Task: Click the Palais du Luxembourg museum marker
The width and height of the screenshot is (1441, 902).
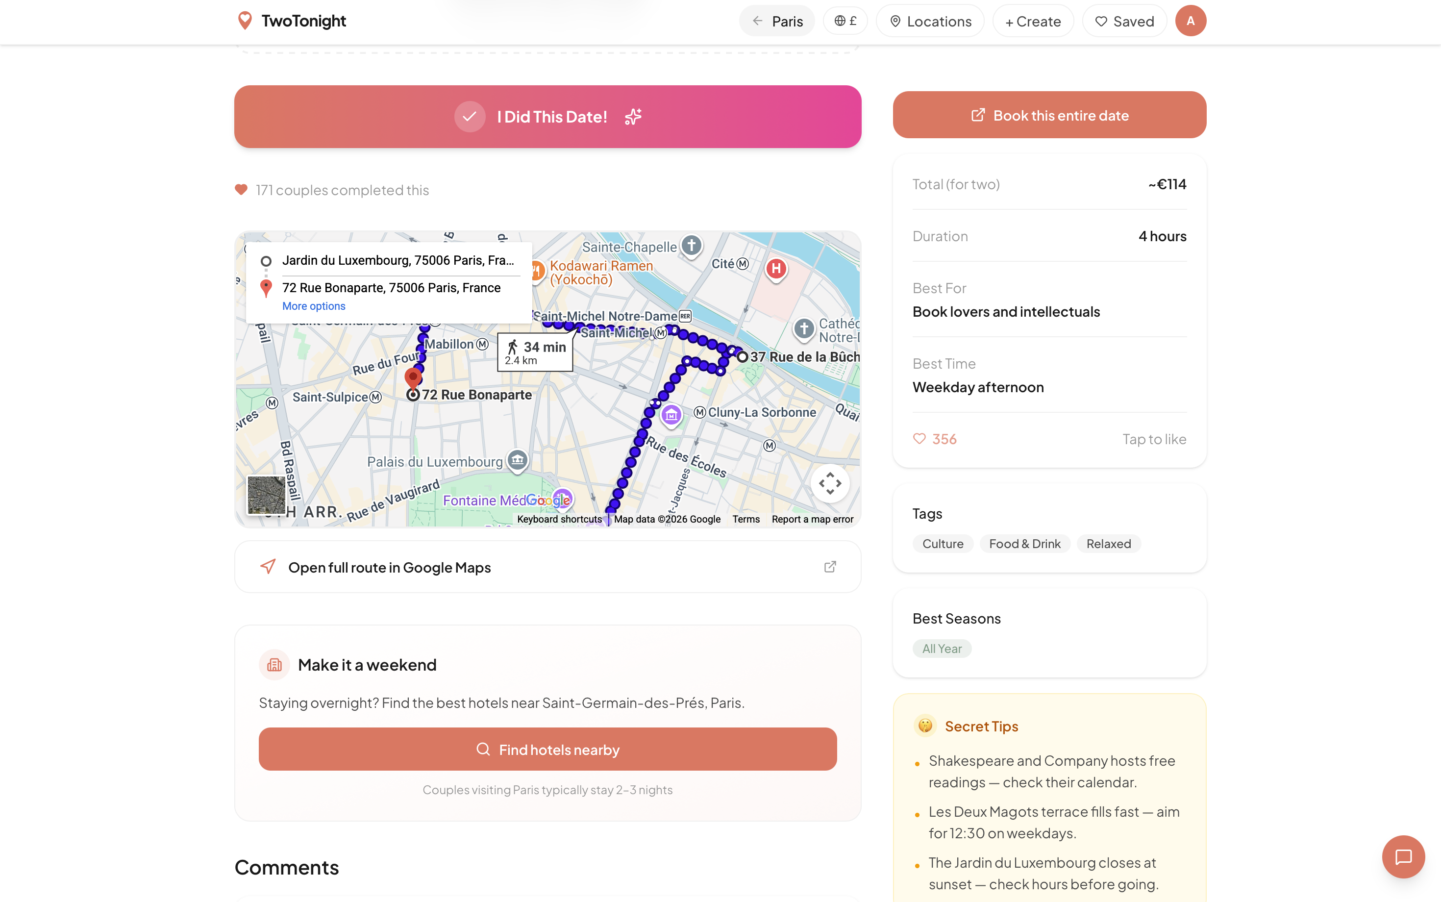Action: (517, 460)
